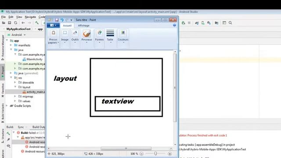Viewport: 281px width, 158px height.
Task: Click the Debug bug icon in Android Studio toolbar
Action: pyautogui.click(x=183, y=23)
